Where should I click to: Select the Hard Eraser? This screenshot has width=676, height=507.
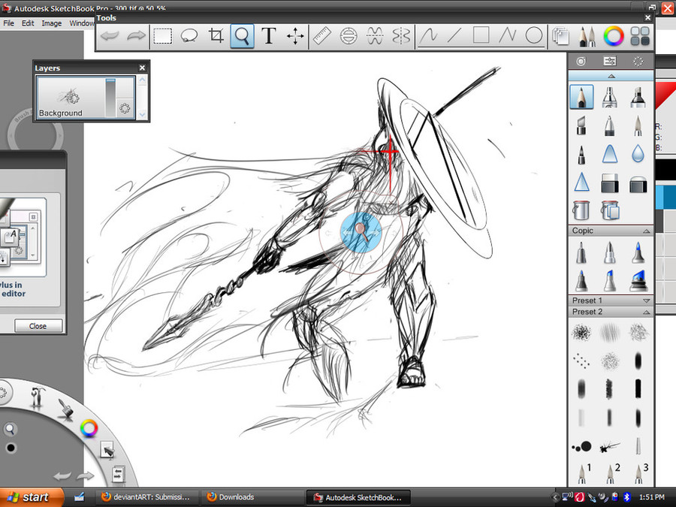tap(610, 183)
